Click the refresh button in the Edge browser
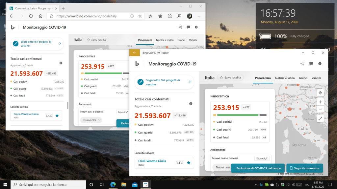Screen dimensions: 337x189 31,16
